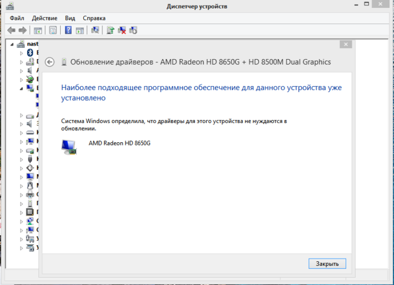394x285 pixels.
Task: Open the Properties toolbar icon
Action: [x=53, y=30]
